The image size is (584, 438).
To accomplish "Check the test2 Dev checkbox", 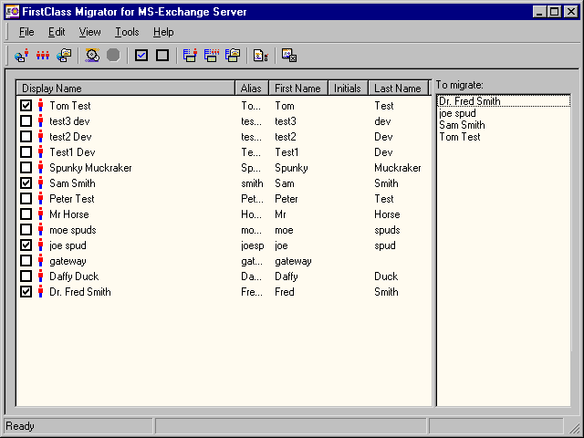I will click(x=26, y=137).
